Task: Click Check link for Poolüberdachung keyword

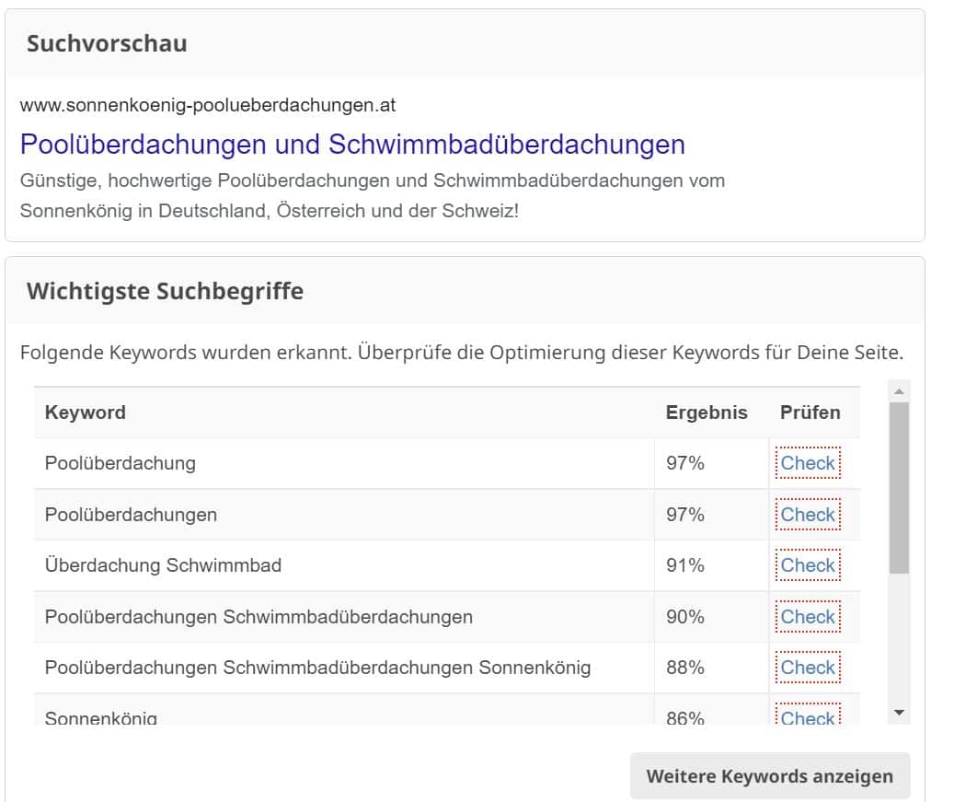Action: [x=808, y=463]
